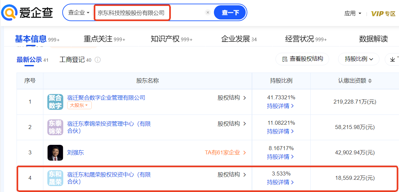
Task: Click the 东泰锦荣 company logo
Action: [55, 127]
